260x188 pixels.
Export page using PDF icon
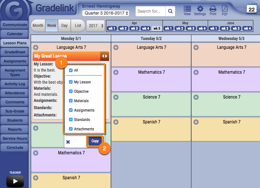[x=224, y=10]
